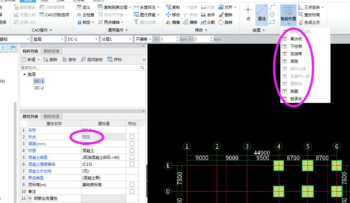Switch to the 图层管理 tab
350x203 pixels.
click(52, 117)
